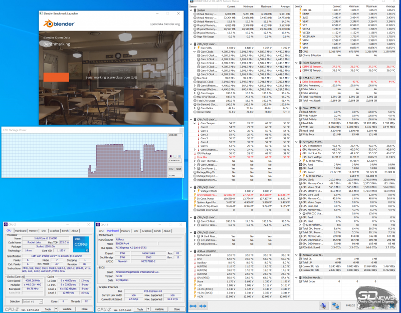
Task: Close the CPU Package Power graph window
Action: tap(181, 130)
